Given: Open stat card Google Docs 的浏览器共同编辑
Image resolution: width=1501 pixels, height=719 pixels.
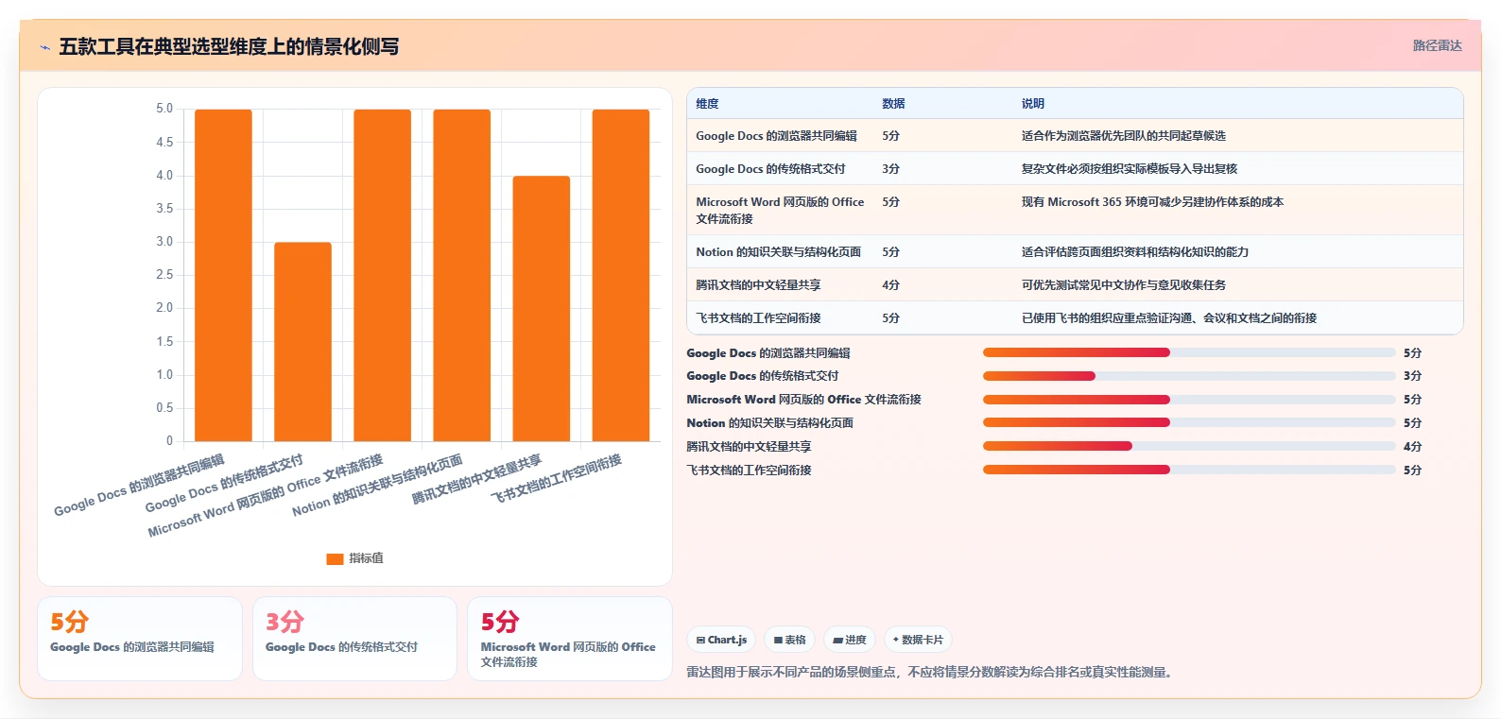Looking at the screenshot, I should click(x=140, y=639).
